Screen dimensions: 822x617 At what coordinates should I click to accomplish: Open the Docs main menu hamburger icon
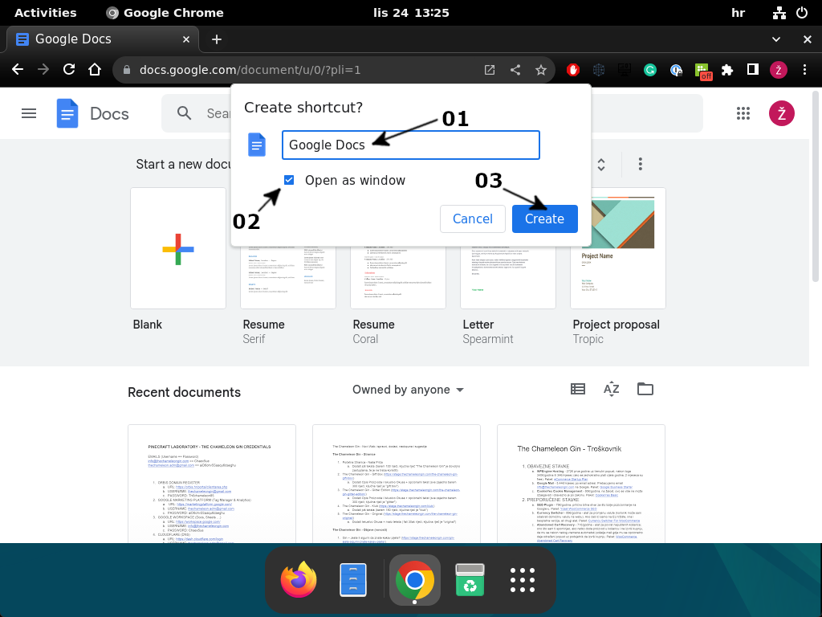click(29, 113)
